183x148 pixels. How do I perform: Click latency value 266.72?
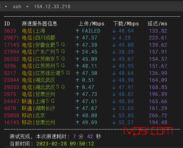pyautogui.click(x=158, y=115)
